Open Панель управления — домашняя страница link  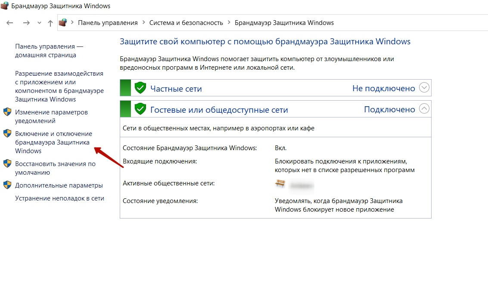(x=49, y=51)
